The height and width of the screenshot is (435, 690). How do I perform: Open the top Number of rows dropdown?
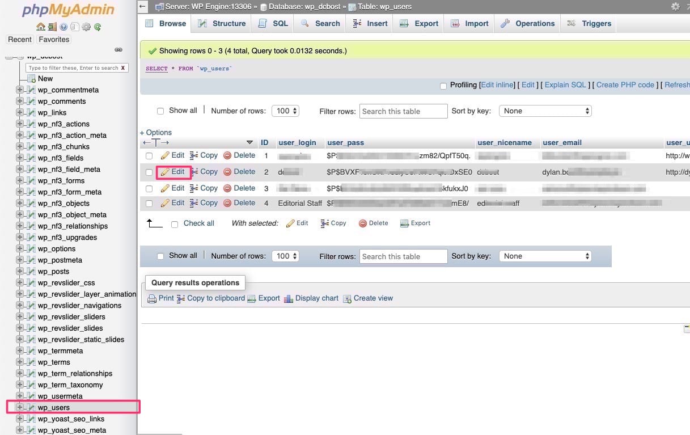click(285, 111)
